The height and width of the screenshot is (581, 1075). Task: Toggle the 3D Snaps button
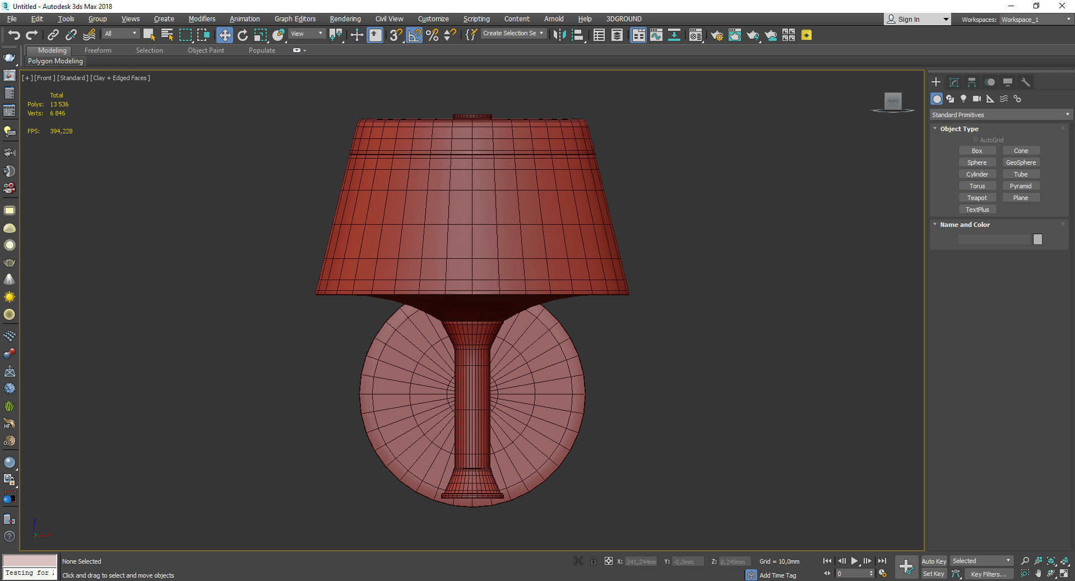click(x=396, y=35)
